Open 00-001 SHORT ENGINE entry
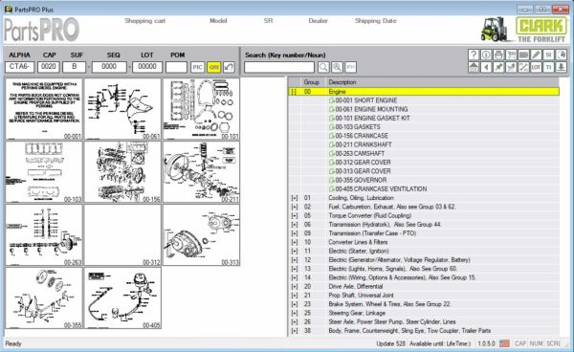The image size is (574, 352). (x=364, y=100)
